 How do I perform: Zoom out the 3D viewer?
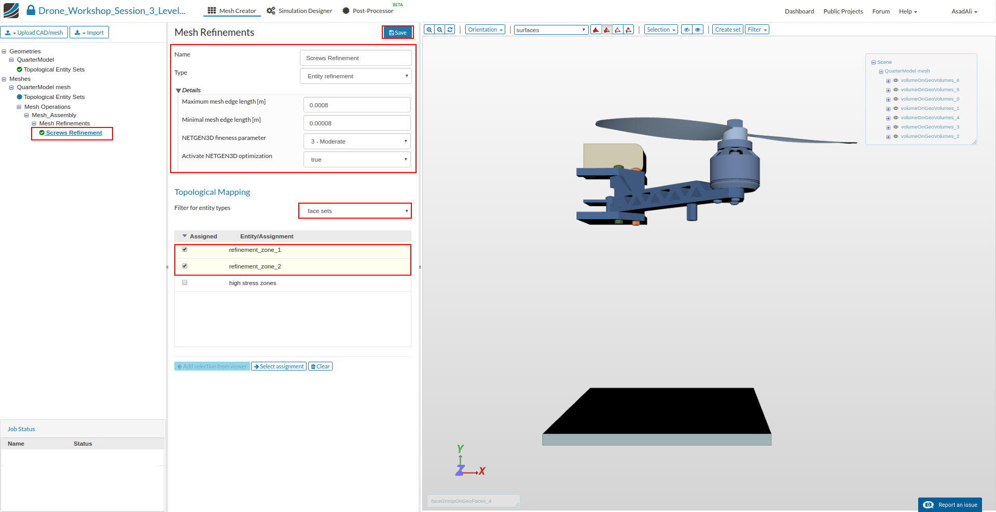tap(440, 30)
